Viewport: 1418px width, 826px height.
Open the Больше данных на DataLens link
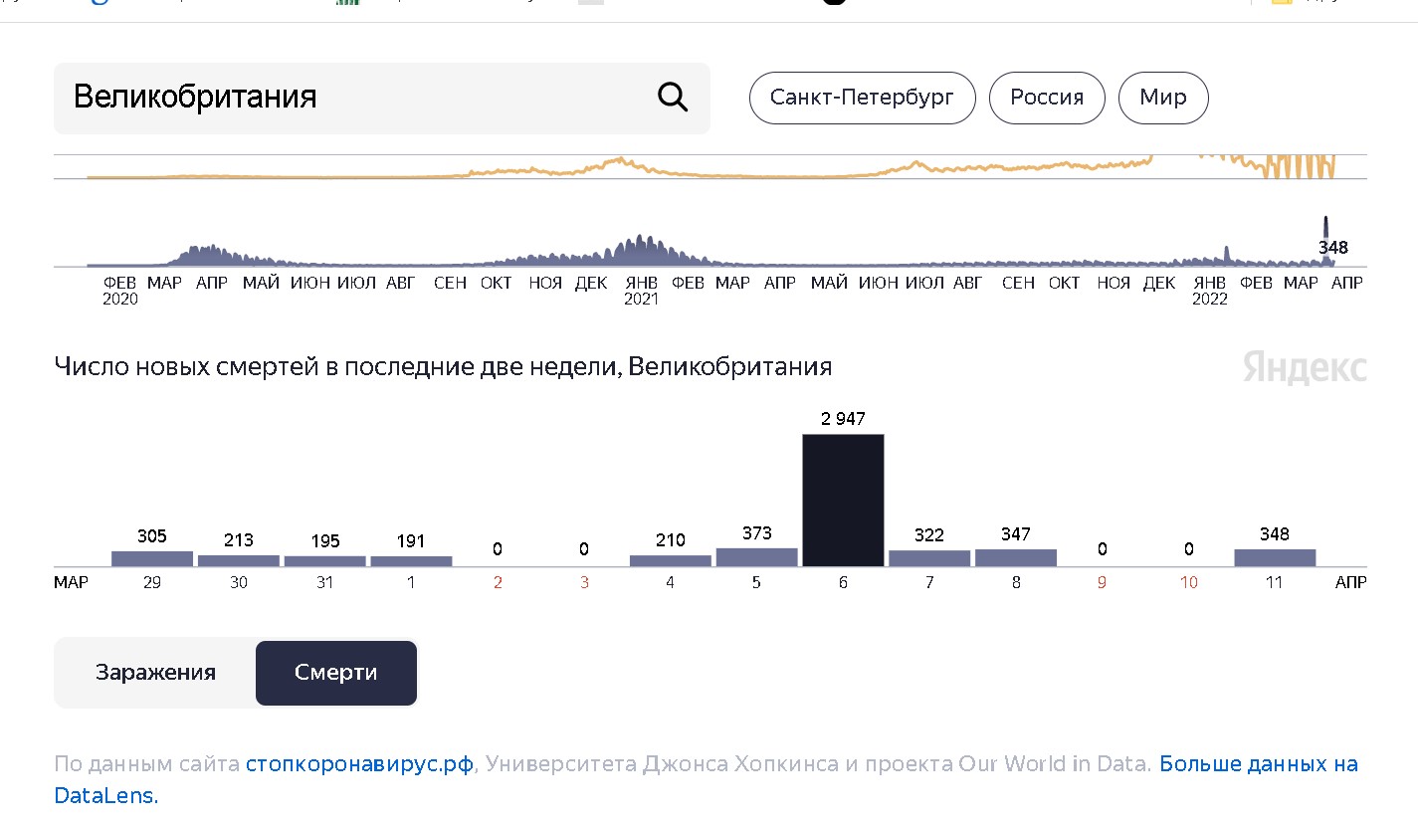pyautogui.click(x=1258, y=764)
